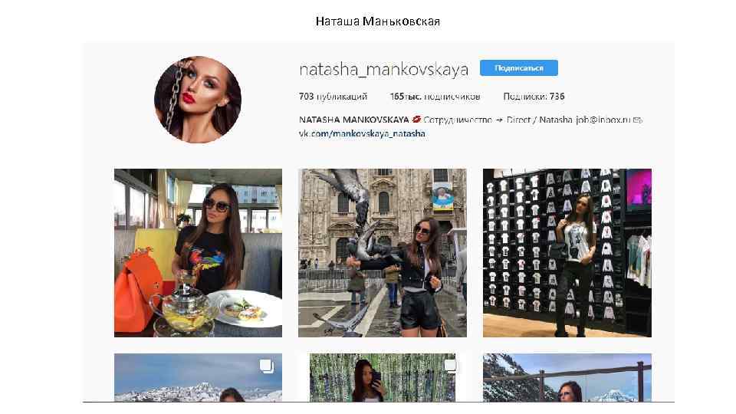
Task: Click the NATASHA MANKOVSKAYA bio name
Action: tap(354, 120)
